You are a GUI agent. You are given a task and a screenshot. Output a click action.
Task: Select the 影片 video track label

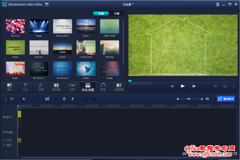pos(7,117)
